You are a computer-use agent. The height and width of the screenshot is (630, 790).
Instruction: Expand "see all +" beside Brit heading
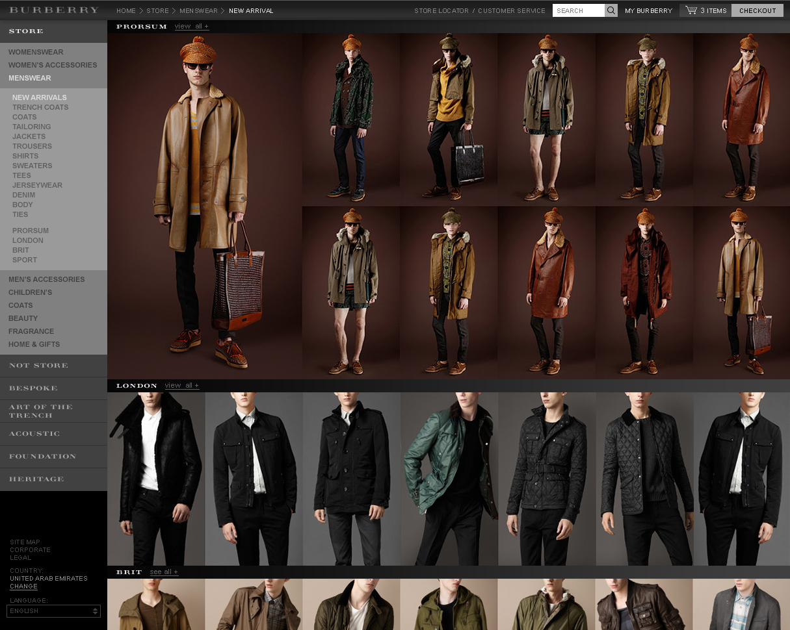coord(164,572)
